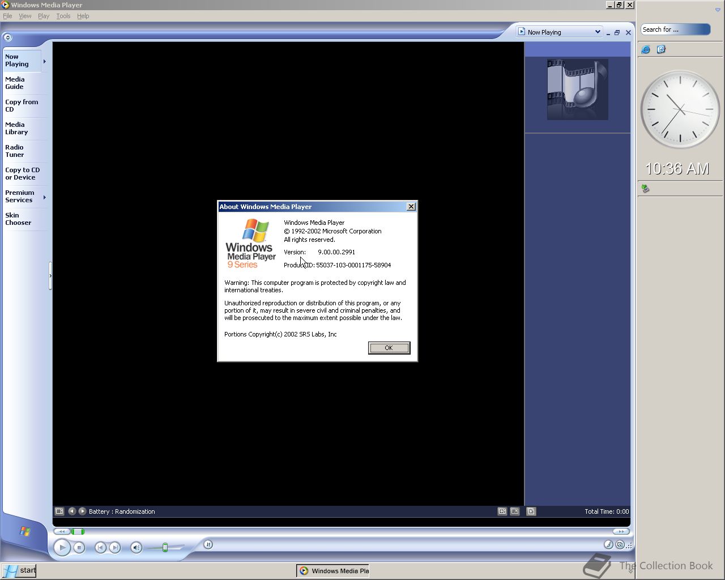Toggle shuffle button beside volume

point(208,545)
